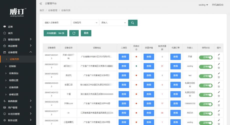Click 管理员管理 person icon in sidebar

point(5,39)
